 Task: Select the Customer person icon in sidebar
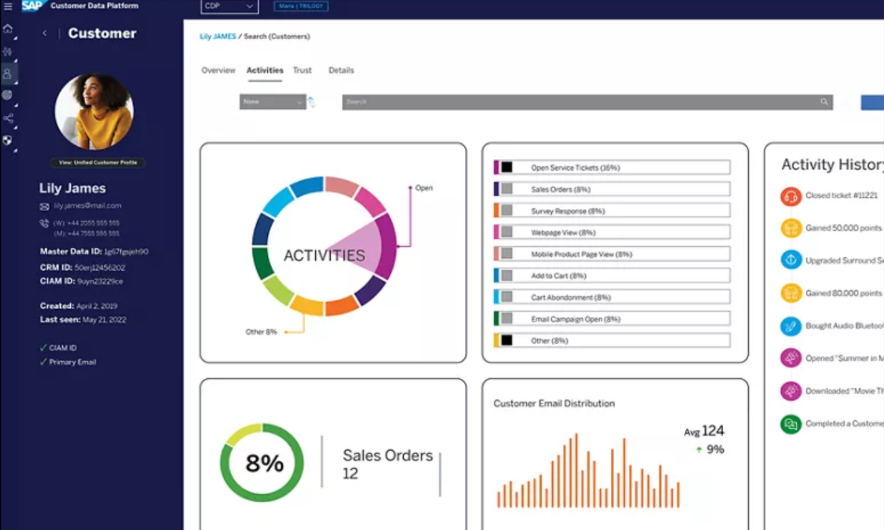[8, 73]
